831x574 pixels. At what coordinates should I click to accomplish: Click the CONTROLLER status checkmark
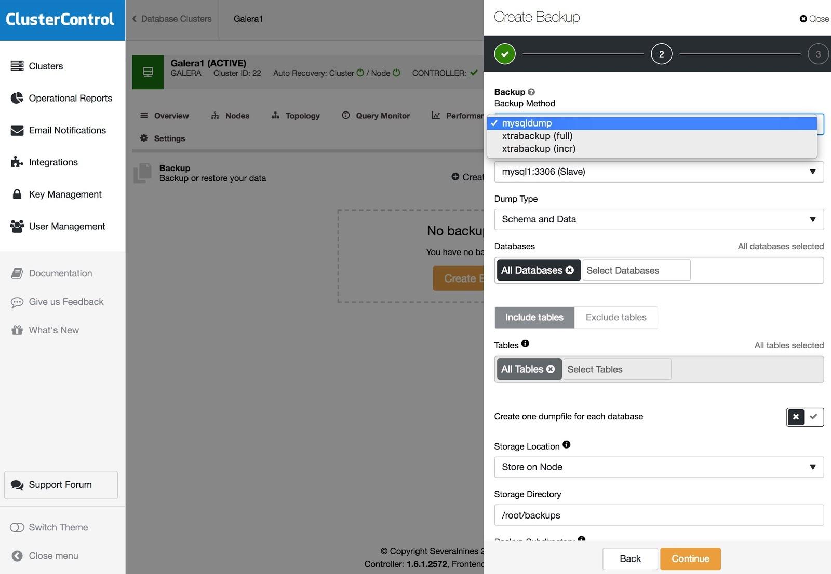474,73
